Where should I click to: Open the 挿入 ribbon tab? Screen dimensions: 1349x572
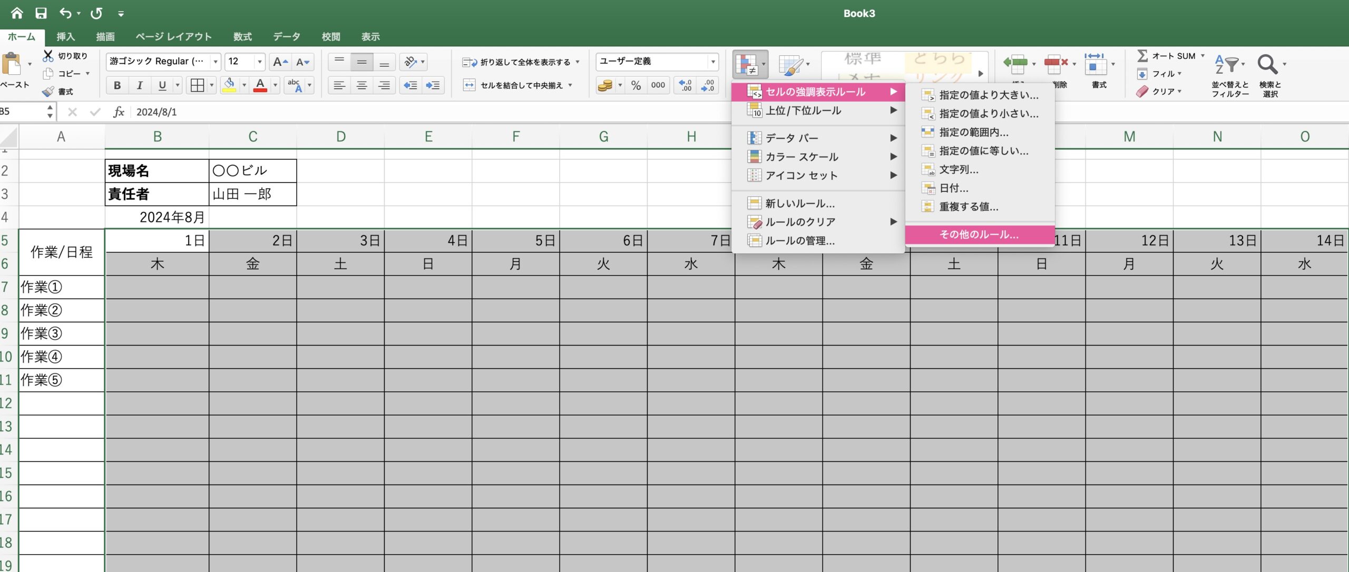point(66,37)
